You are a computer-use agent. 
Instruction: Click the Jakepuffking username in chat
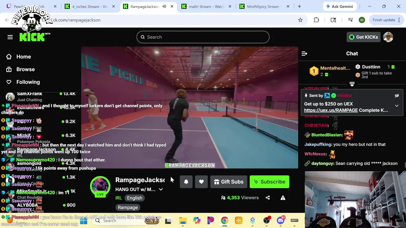point(318,144)
